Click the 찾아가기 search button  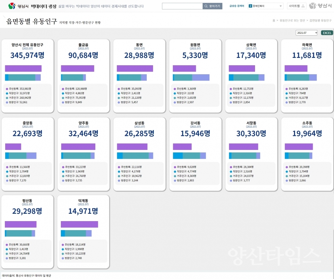coord(212,6)
